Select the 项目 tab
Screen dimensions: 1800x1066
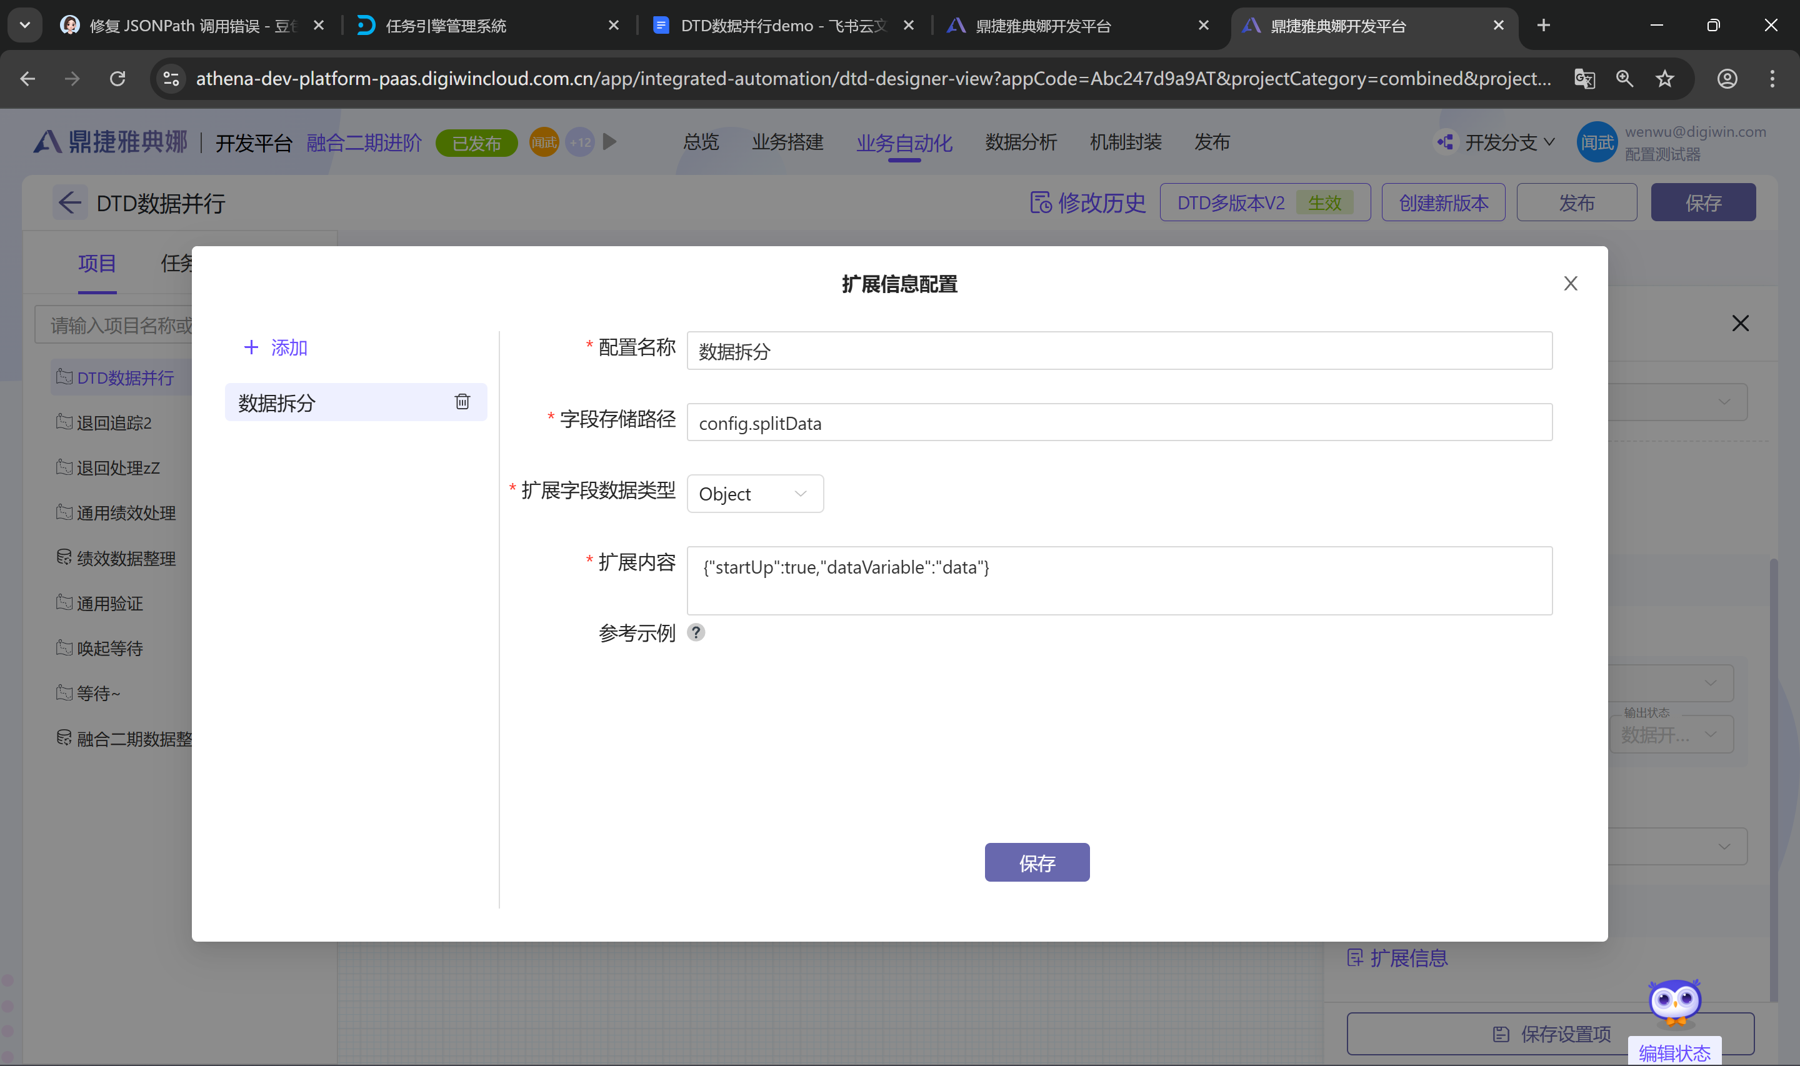[x=97, y=264]
